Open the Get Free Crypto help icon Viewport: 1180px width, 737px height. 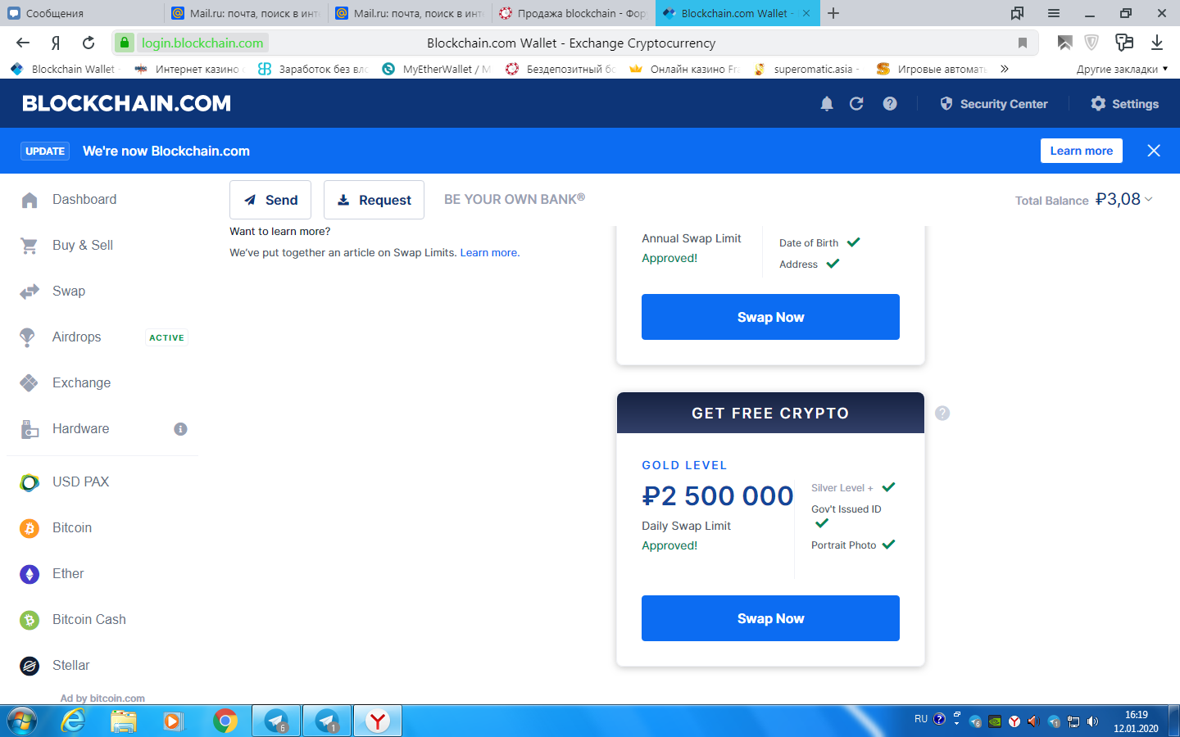coord(942,413)
